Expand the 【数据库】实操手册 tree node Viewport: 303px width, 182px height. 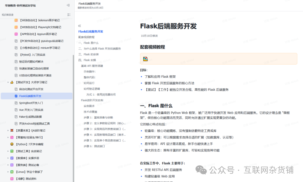[x=8, y=158]
